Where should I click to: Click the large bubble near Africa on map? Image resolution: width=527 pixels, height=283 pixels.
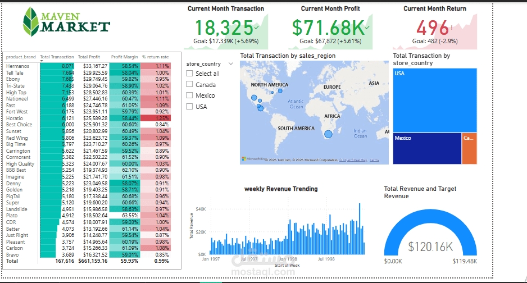[x=328, y=134]
